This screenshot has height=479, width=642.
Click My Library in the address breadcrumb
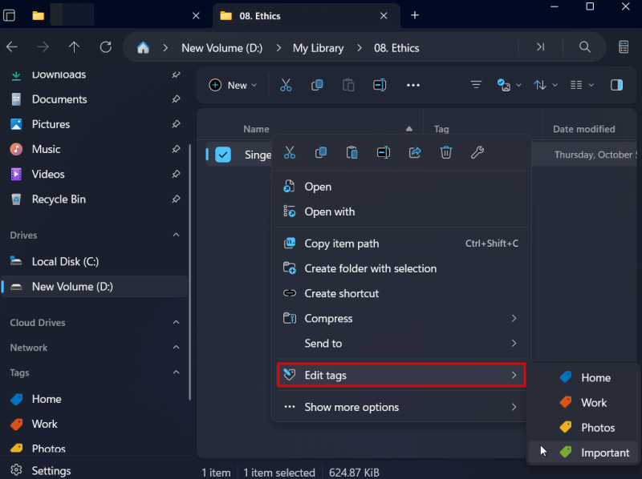[x=318, y=47]
